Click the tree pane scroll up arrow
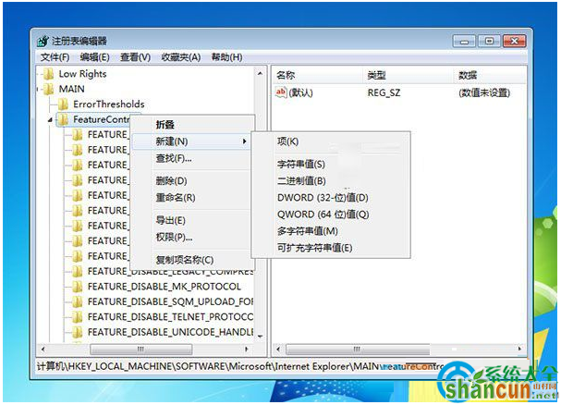The width and height of the screenshot is (561, 405). [x=260, y=73]
